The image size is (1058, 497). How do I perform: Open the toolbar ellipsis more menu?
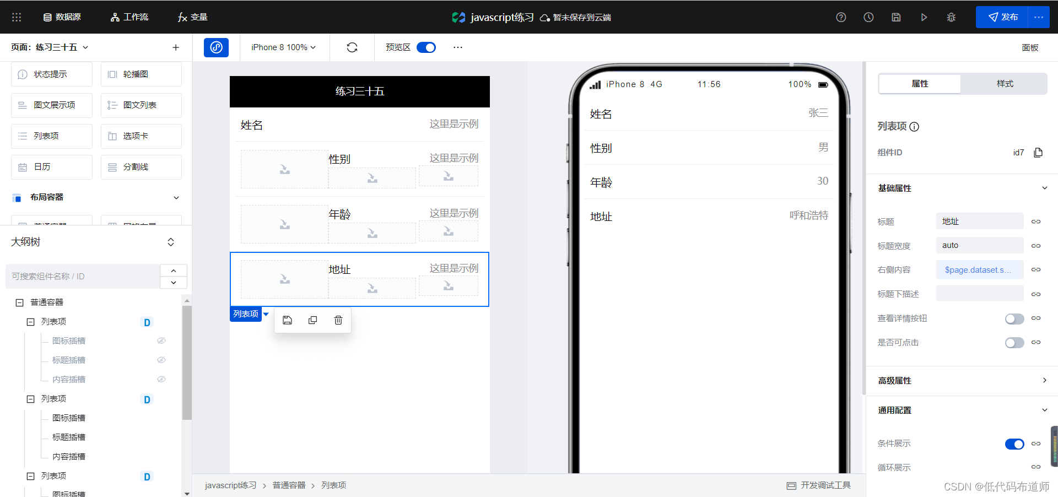point(458,47)
